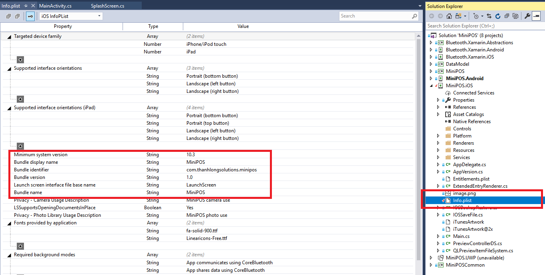The height and width of the screenshot is (275, 545).
Task: Select image.png in Solution Explorer
Action: coord(464,193)
